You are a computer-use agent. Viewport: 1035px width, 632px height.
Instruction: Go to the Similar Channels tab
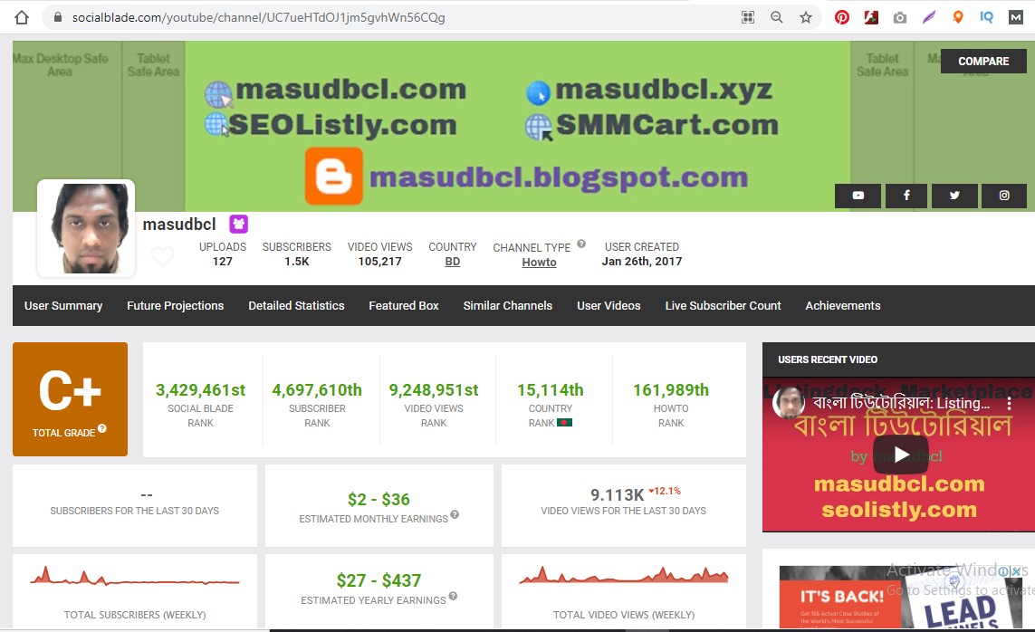click(508, 305)
